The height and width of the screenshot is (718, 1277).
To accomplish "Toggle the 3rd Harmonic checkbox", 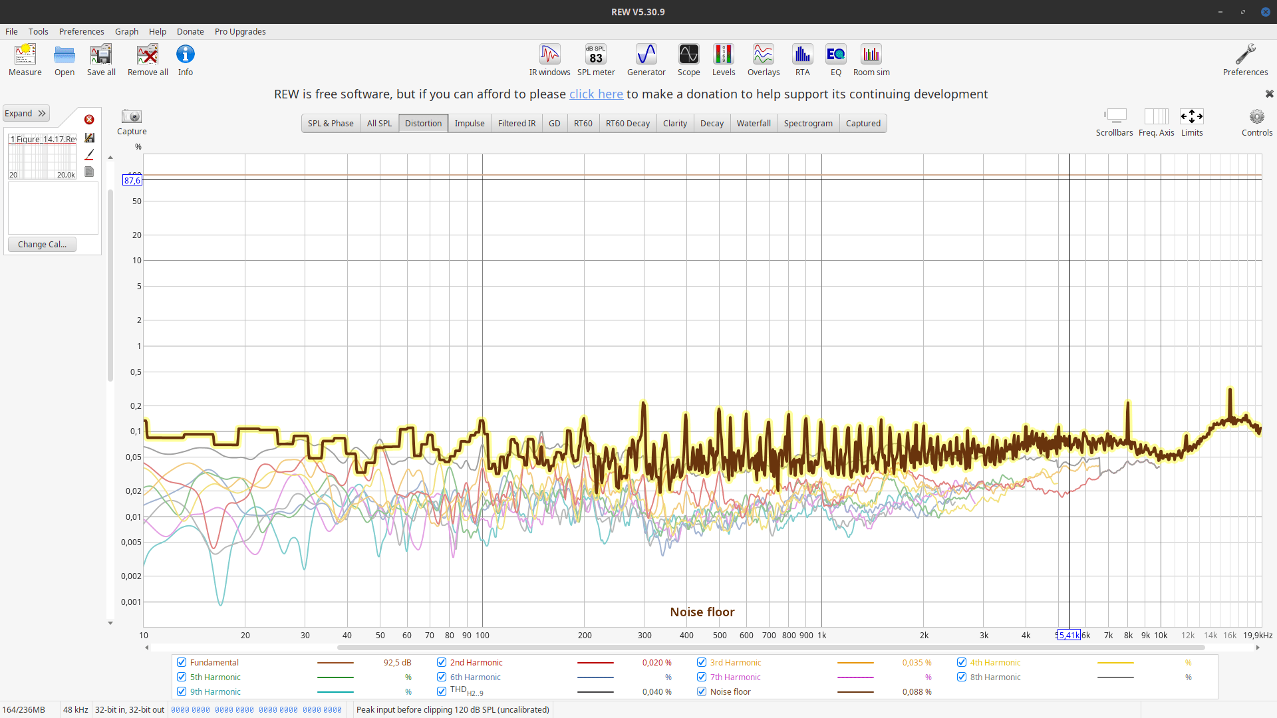I will 702,662.
